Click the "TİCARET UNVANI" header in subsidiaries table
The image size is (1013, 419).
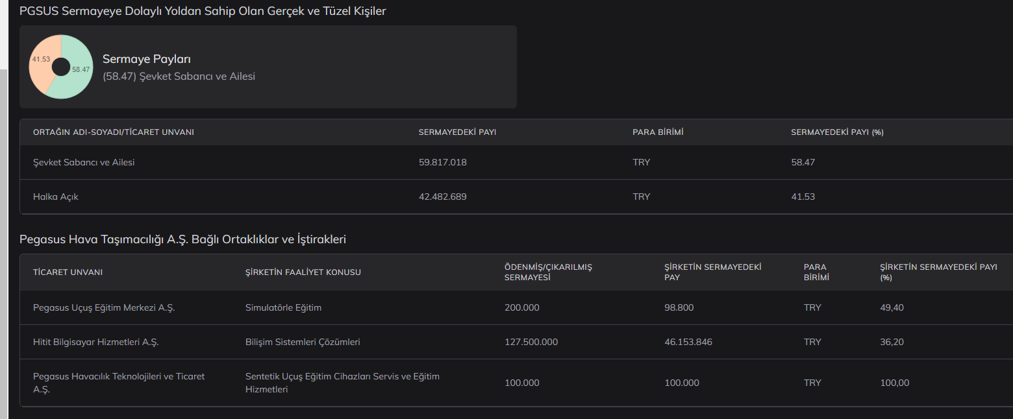click(x=68, y=272)
